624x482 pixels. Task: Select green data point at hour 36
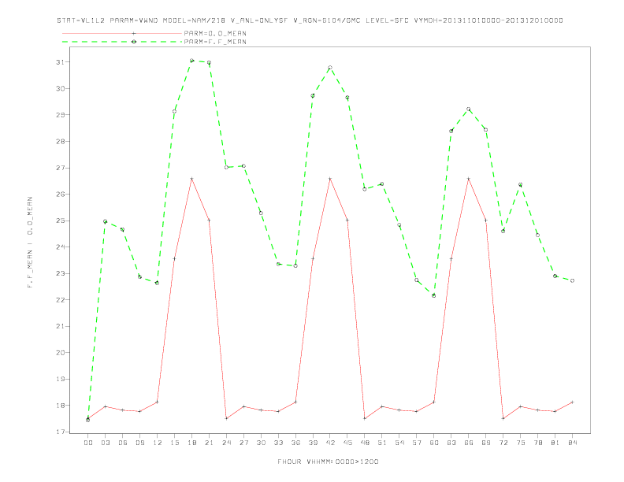click(295, 265)
